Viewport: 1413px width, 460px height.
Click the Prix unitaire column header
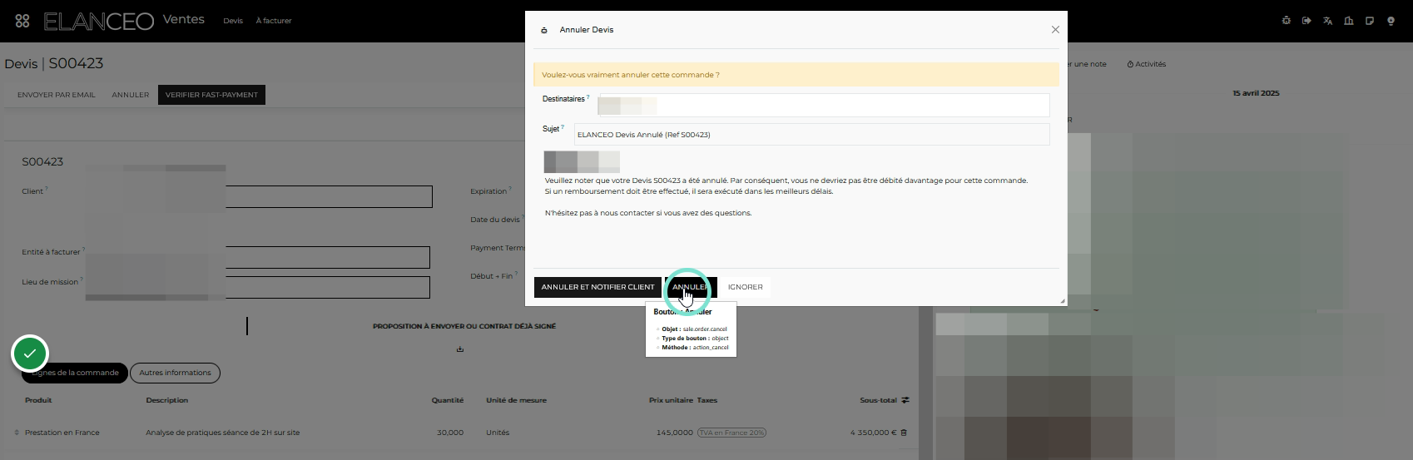click(671, 400)
